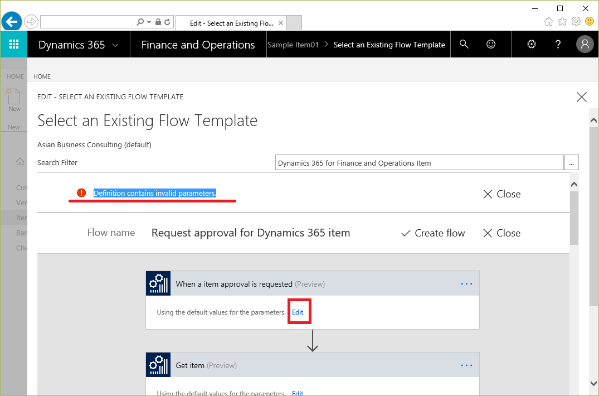Open a new browser tab

[294, 22]
